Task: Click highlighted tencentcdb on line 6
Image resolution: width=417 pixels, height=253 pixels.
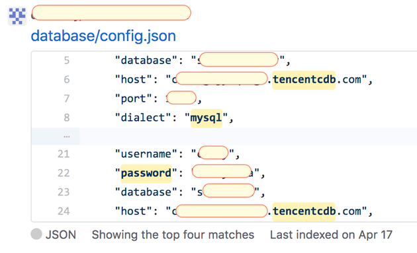Action: point(304,80)
